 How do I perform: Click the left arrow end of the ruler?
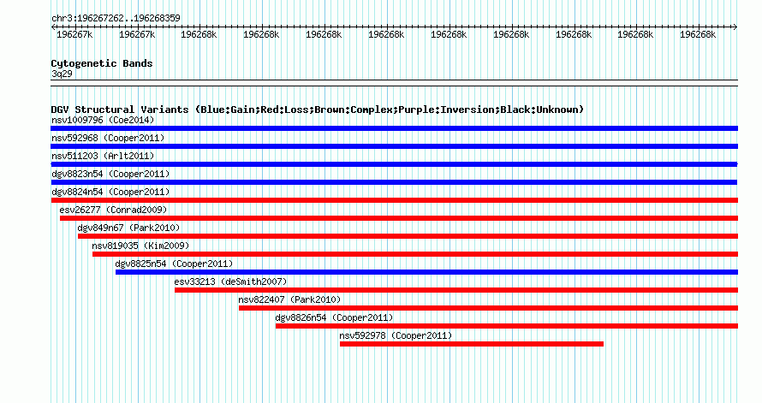click(53, 27)
